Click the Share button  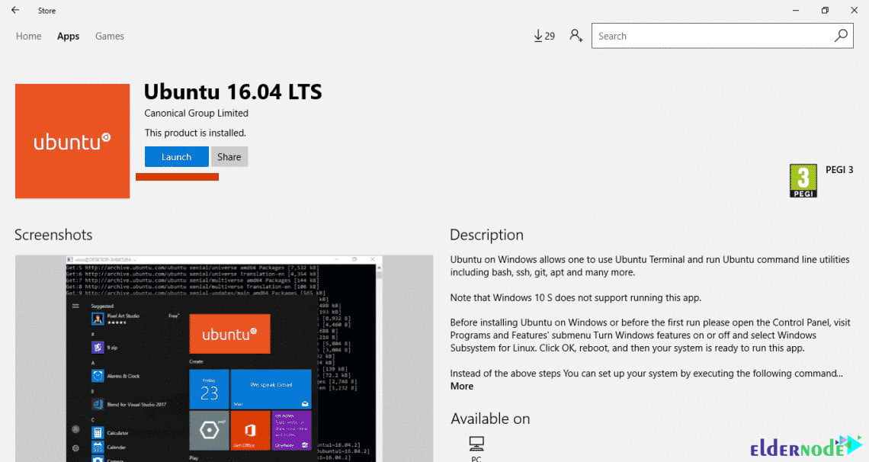point(229,156)
